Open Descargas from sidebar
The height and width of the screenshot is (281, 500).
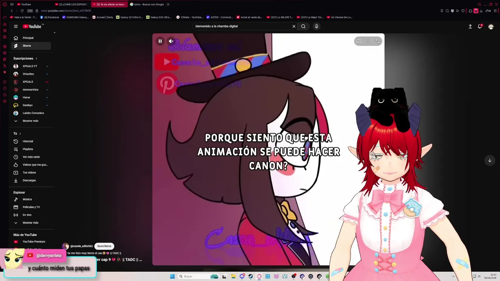point(31,180)
